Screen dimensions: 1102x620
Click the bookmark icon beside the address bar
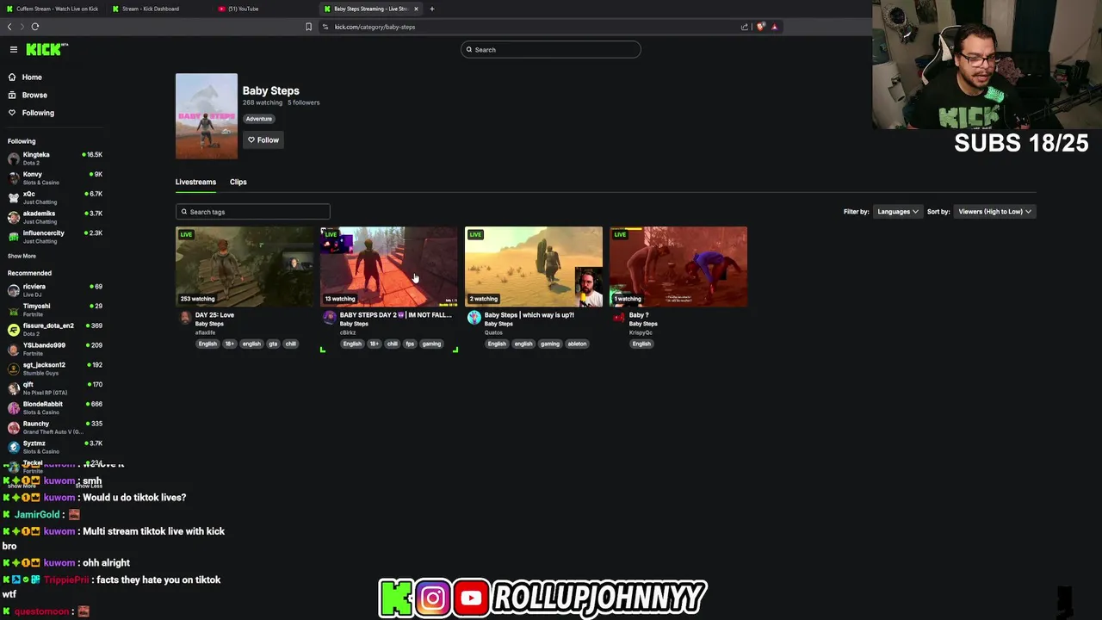click(308, 27)
